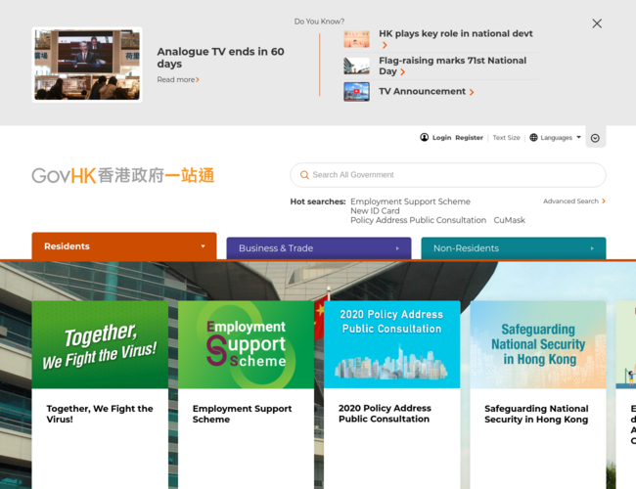Expand the Non-Residents menu arrow
Viewport: 636px width, 489px height.
592,248
